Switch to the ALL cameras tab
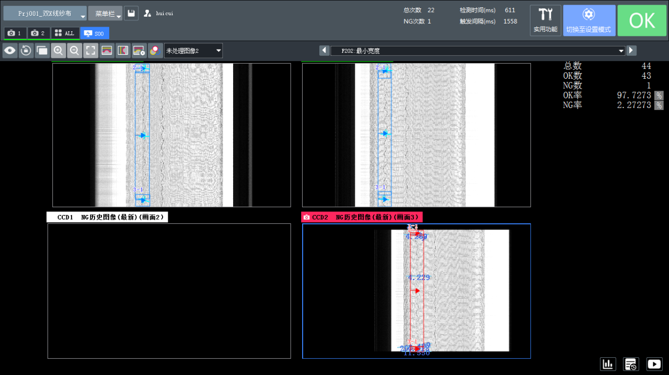Image resolution: width=669 pixels, height=375 pixels. 65,33
